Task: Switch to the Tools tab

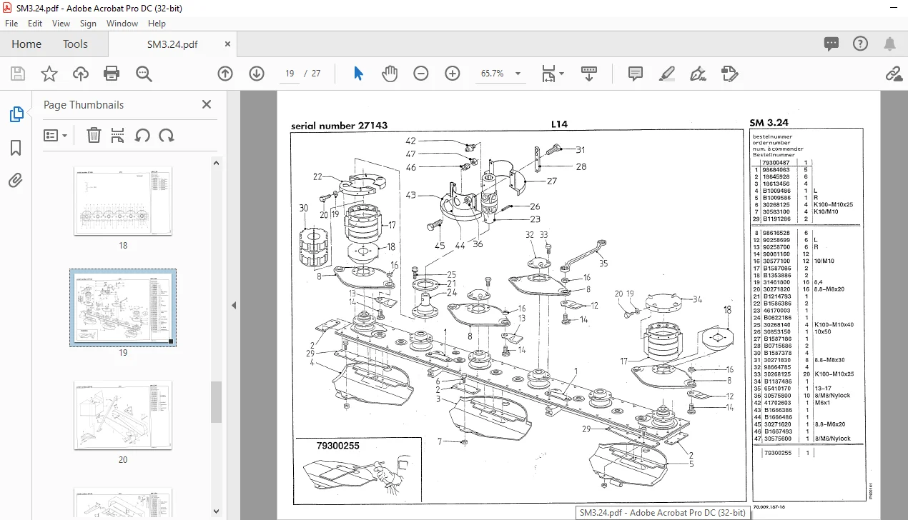Action: pos(75,44)
